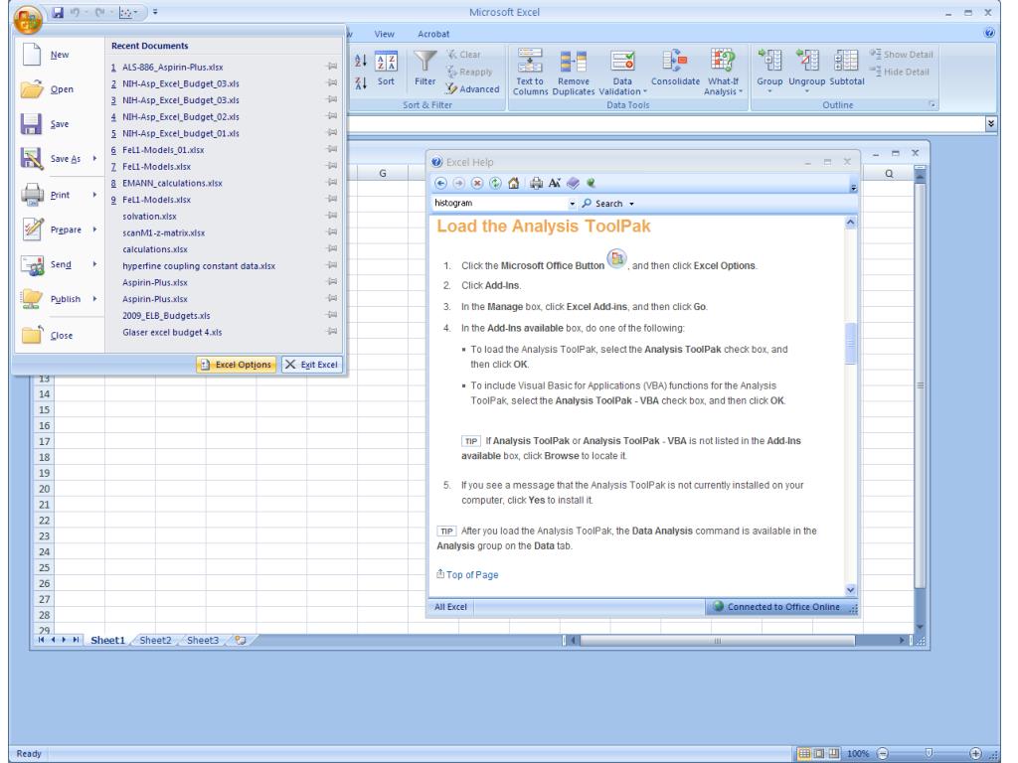This screenshot has height=763, width=1018.
Task: Click Save in the Office menu
Action: (x=59, y=124)
